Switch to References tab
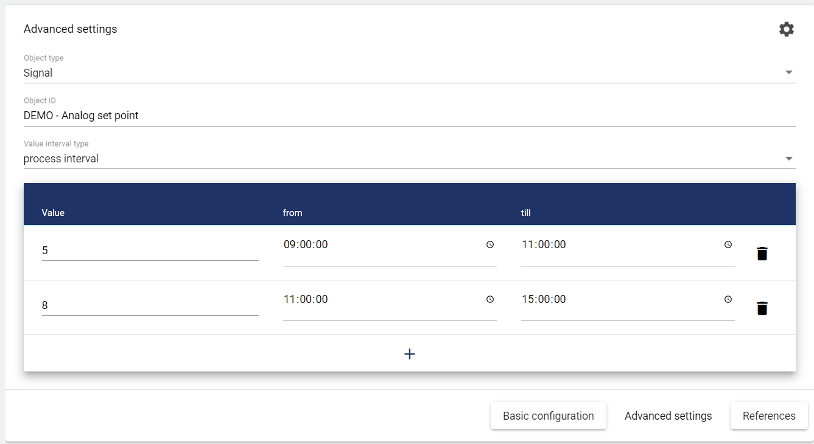Screen dimensions: 814x444 (x=768, y=416)
